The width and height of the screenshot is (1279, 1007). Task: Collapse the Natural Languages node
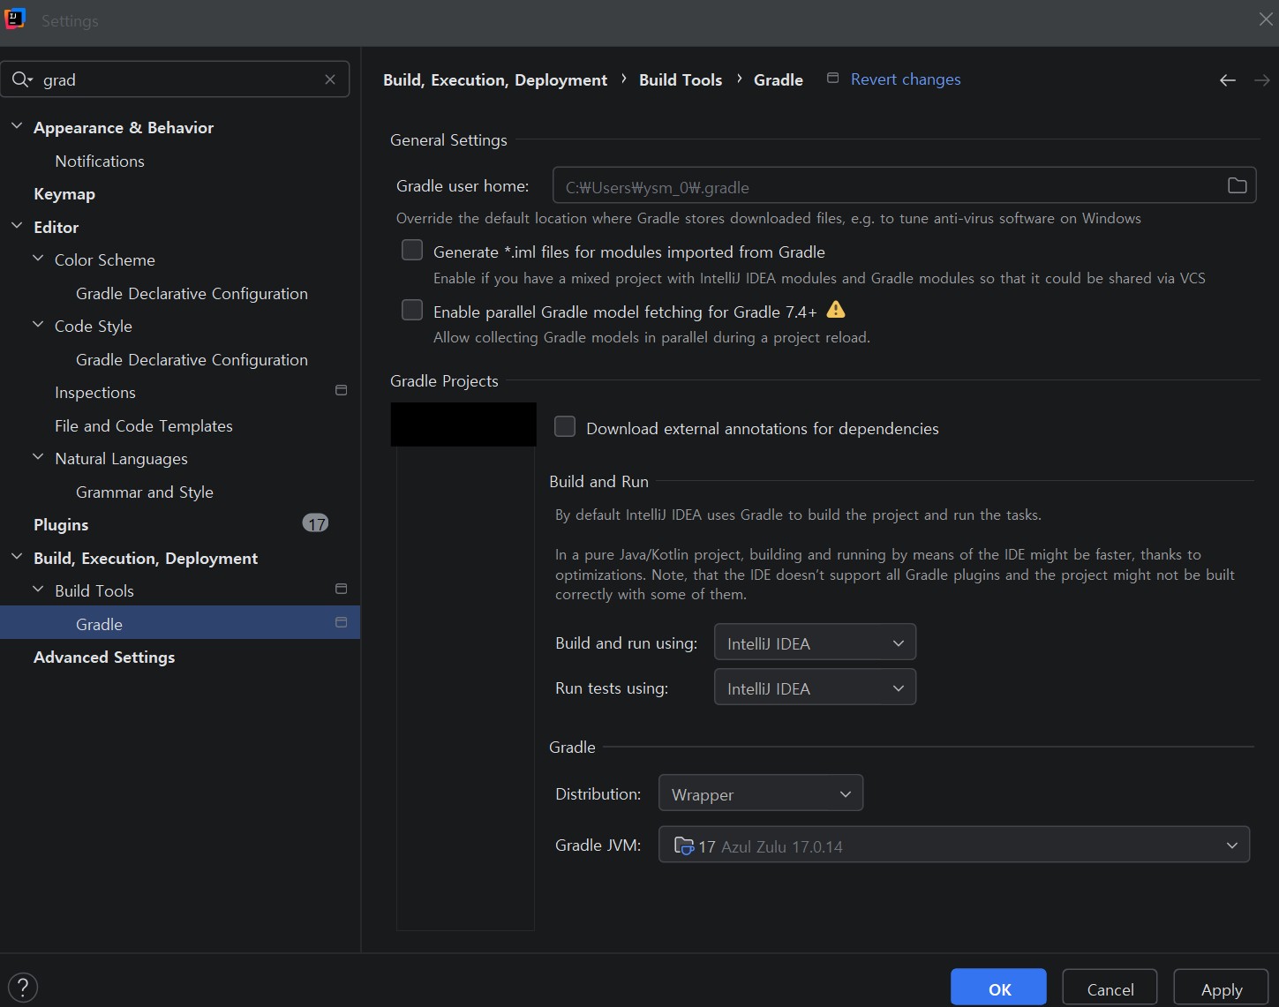38,457
